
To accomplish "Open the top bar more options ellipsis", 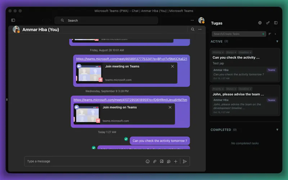I will [192, 20].
